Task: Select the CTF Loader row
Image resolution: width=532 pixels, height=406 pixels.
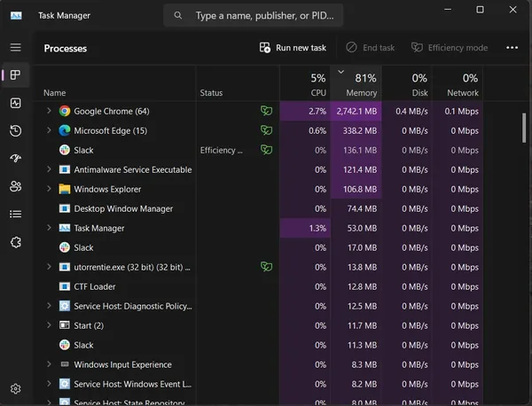Action: click(258, 286)
